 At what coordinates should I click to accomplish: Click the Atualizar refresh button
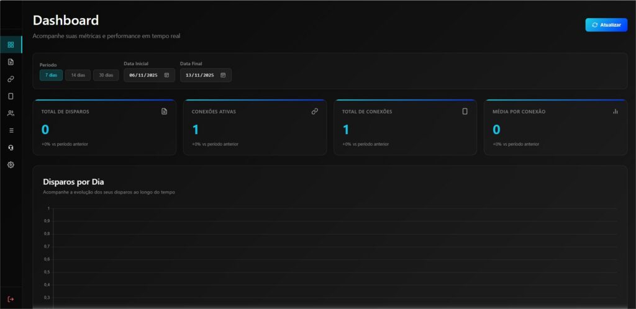[606, 25]
